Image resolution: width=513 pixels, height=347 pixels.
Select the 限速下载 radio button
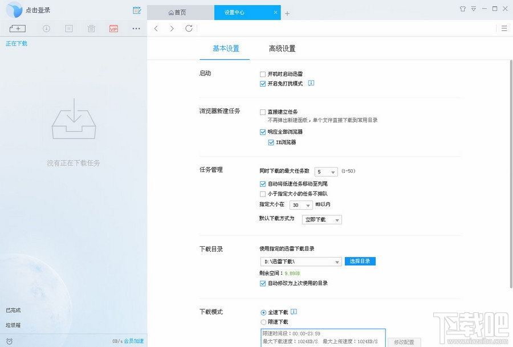[263, 321]
